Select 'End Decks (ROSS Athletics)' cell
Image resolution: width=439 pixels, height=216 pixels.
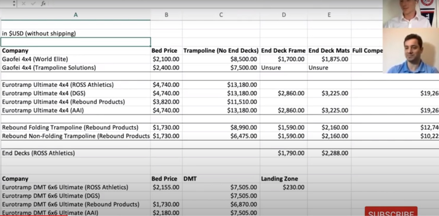point(75,153)
